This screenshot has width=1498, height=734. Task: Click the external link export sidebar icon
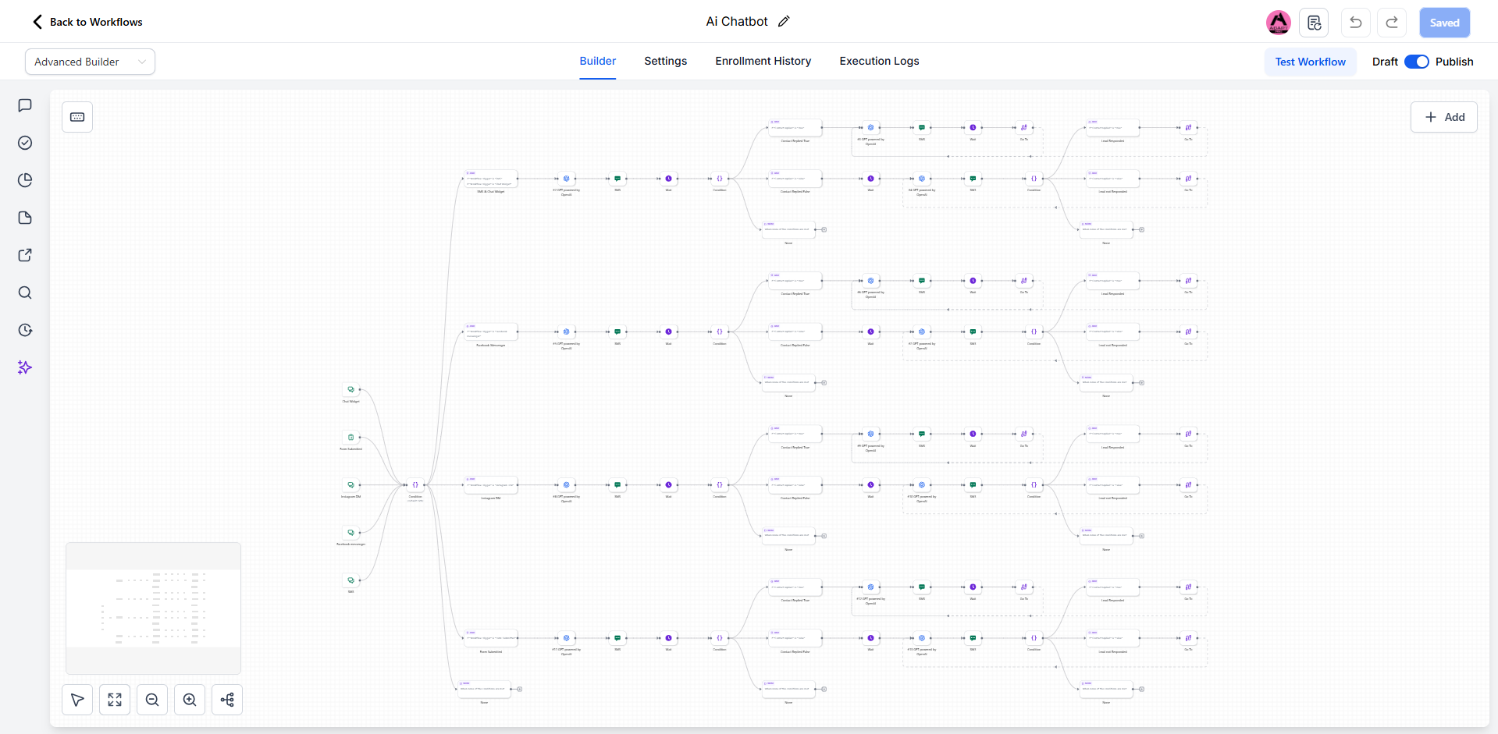(x=25, y=255)
